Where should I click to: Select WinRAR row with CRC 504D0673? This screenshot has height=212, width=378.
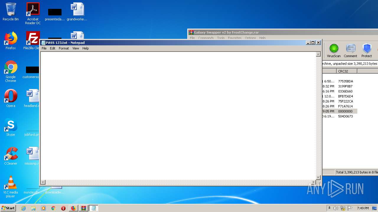pyautogui.click(x=340, y=116)
